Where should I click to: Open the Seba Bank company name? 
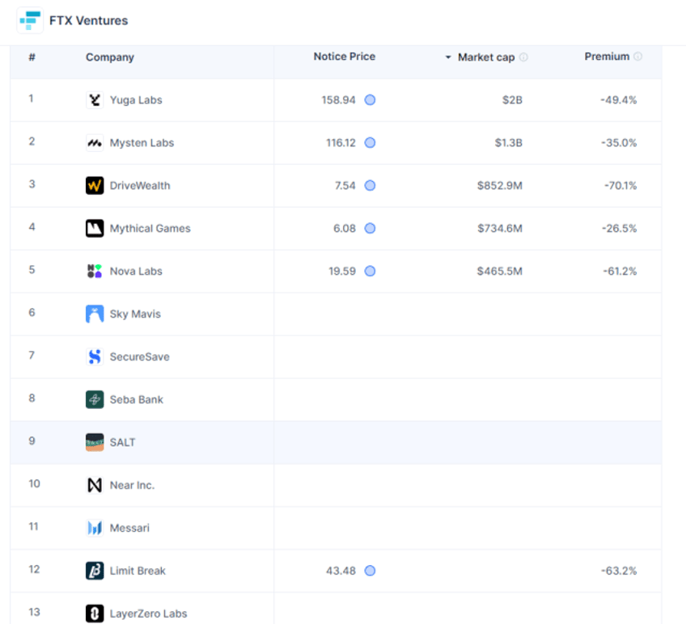(137, 399)
